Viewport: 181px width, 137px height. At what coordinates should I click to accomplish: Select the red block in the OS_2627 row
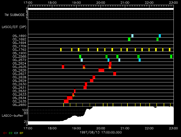115,74
